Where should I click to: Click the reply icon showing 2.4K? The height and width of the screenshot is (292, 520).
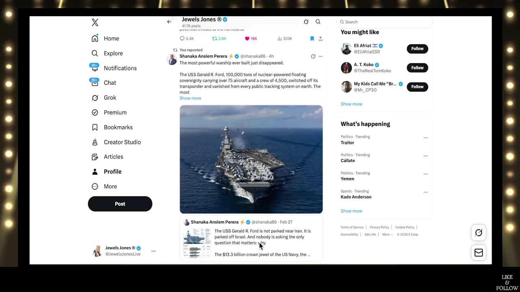(182, 39)
